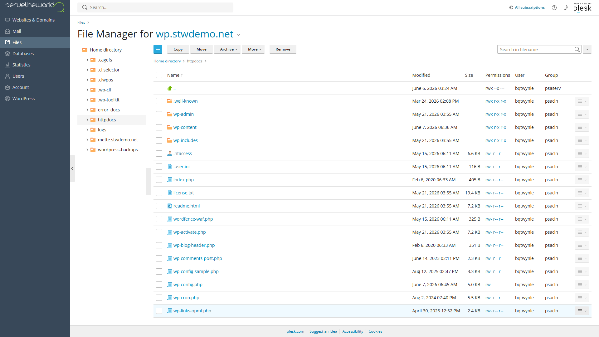This screenshot has width=599, height=337.
Task: Check the box for .well-known
Action: pyautogui.click(x=159, y=101)
